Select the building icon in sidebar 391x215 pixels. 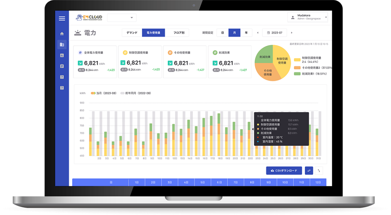tap(62, 44)
